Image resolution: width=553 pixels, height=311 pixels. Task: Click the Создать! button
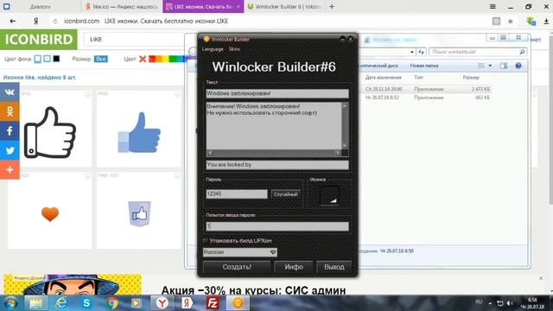[x=237, y=267]
